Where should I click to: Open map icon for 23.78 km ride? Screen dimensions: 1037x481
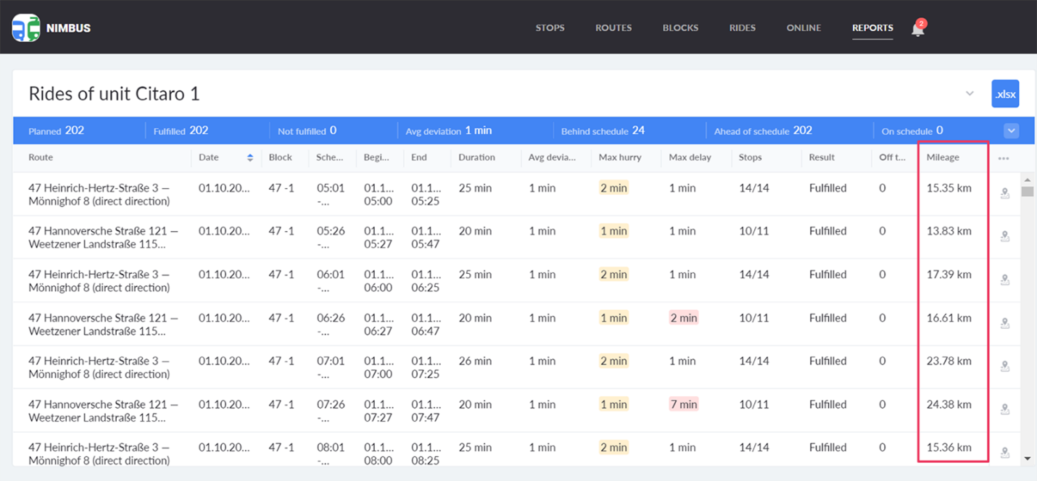pos(1005,367)
